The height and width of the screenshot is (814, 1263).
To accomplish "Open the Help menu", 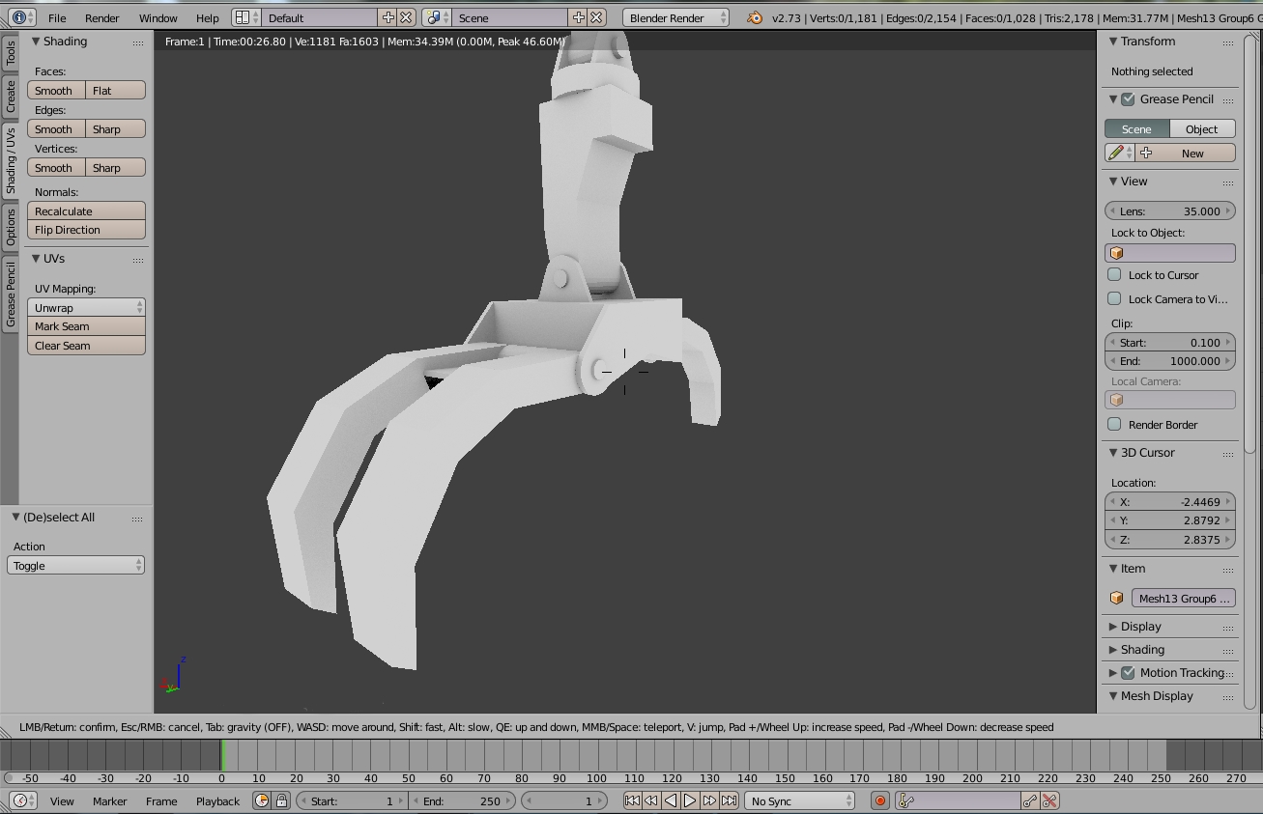I will point(208,17).
